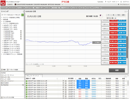The width and height of the screenshot is (130, 99).
Task: Open the マーケット menu
Action: pos(12,8)
